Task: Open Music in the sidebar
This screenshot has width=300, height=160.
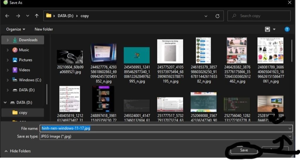Action: pos(24,50)
